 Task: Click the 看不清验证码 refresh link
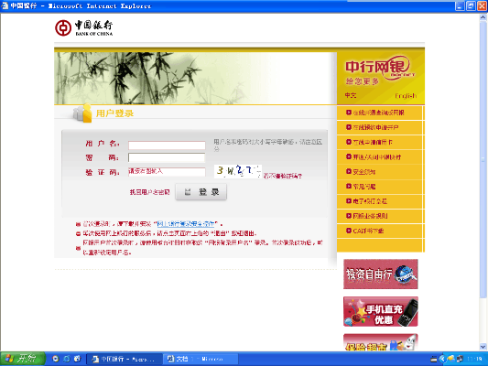(283, 176)
